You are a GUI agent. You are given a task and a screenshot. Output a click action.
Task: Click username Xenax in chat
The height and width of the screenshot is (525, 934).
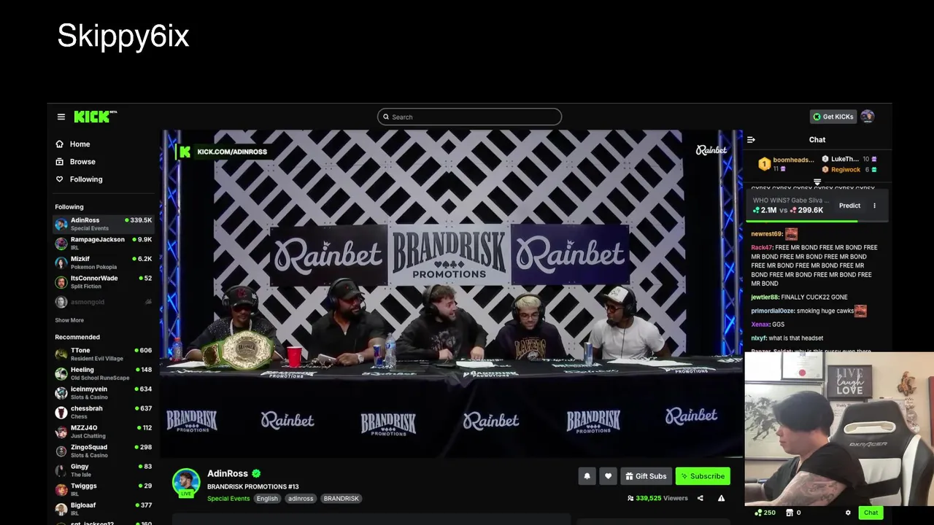coord(760,324)
